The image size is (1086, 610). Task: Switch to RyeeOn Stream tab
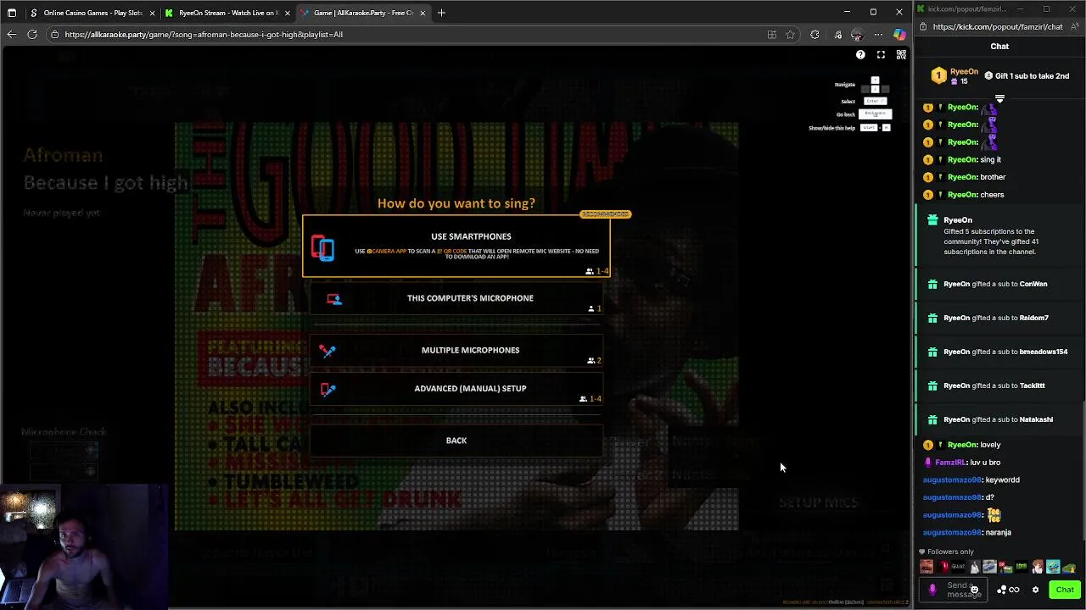click(x=227, y=13)
